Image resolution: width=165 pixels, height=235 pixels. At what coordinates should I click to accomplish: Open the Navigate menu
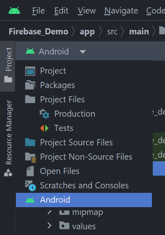[121, 11]
